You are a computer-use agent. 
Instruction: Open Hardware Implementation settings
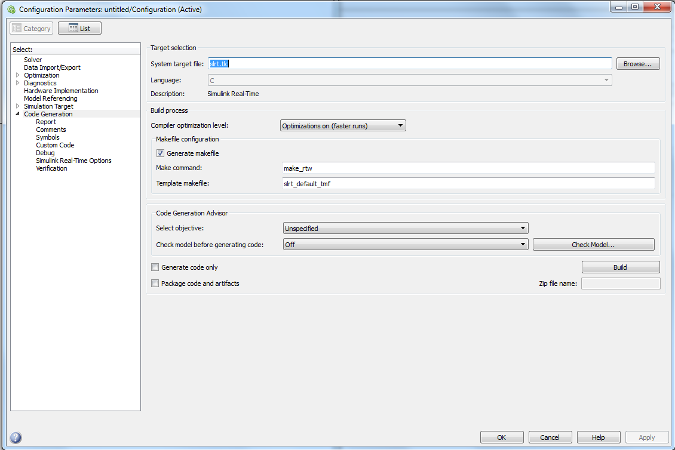tap(61, 91)
